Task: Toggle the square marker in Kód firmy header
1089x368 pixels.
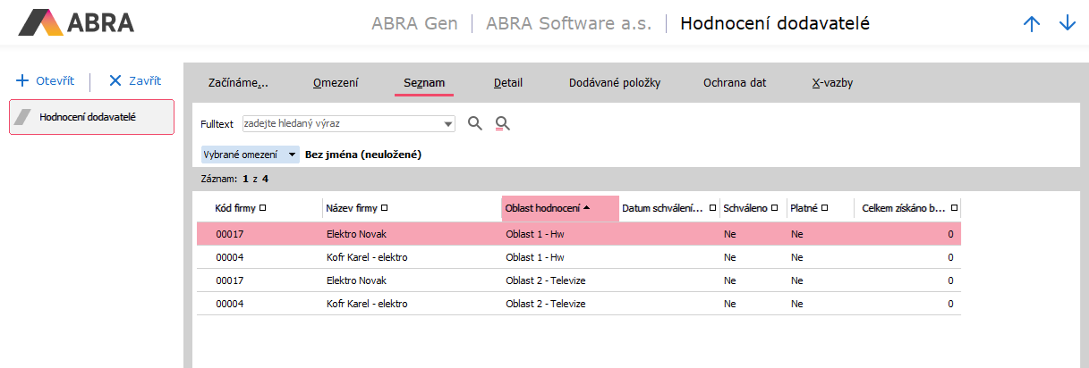Action: pyautogui.click(x=262, y=208)
